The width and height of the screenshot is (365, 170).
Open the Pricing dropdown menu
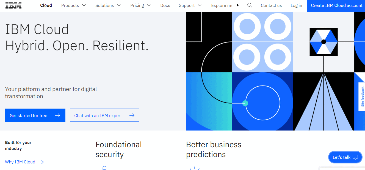[x=141, y=5]
